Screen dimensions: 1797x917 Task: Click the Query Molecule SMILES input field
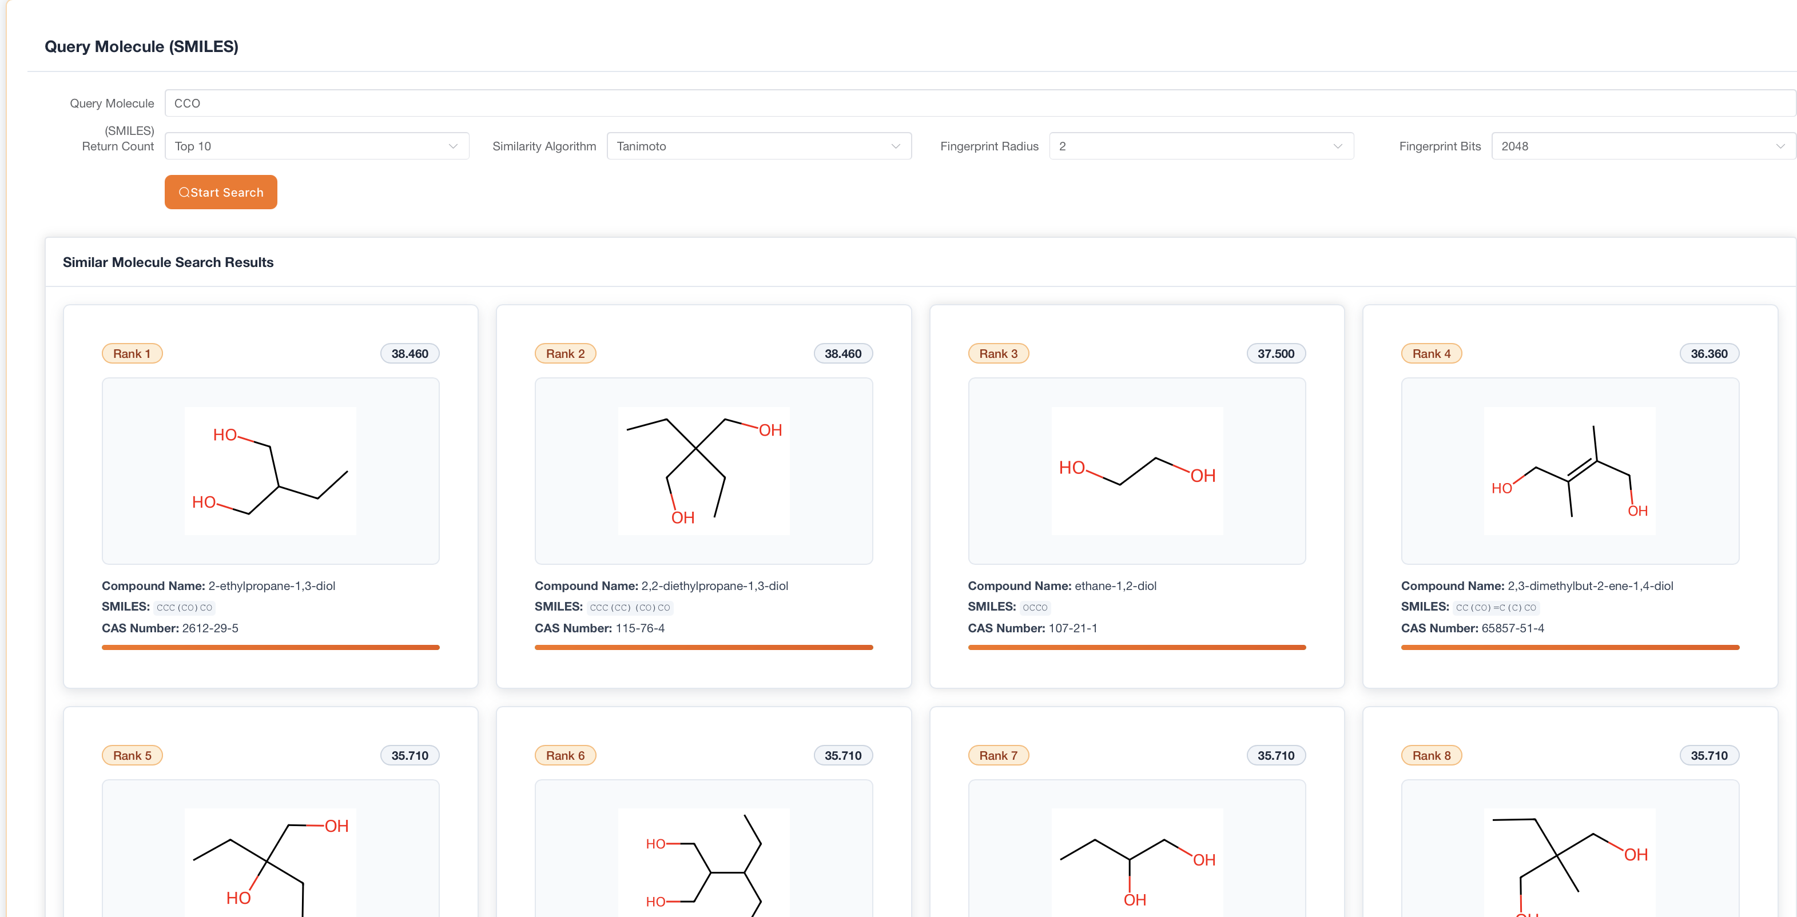980,103
